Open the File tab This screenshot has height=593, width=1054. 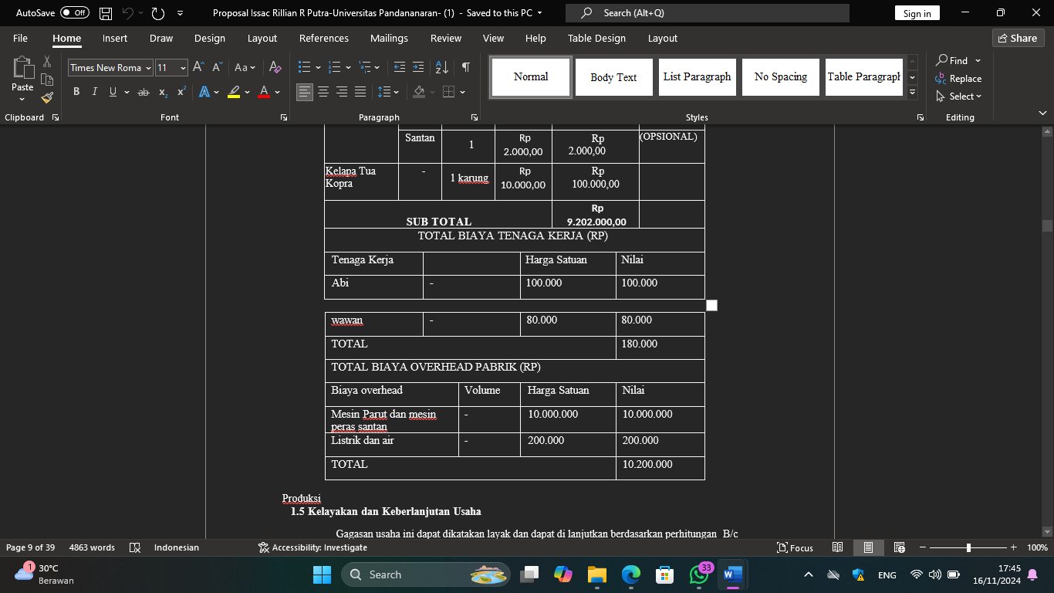click(x=20, y=38)
